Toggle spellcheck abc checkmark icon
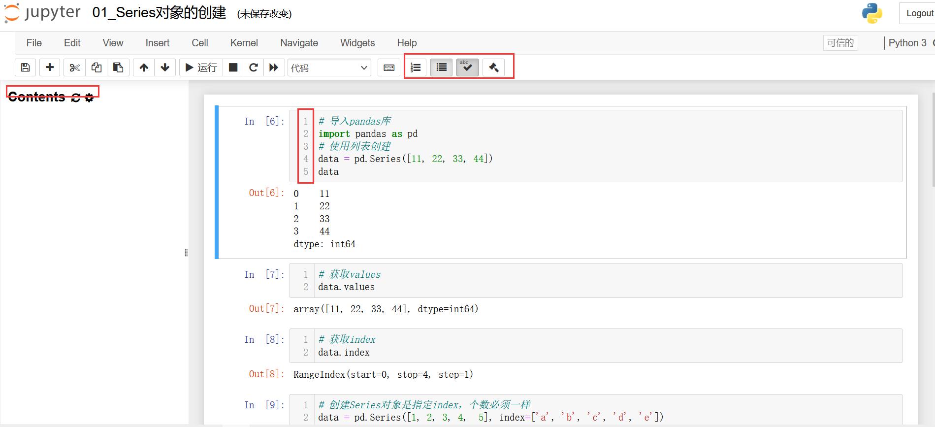The width and height of the screenshot is (935, 427). [467, 67]
